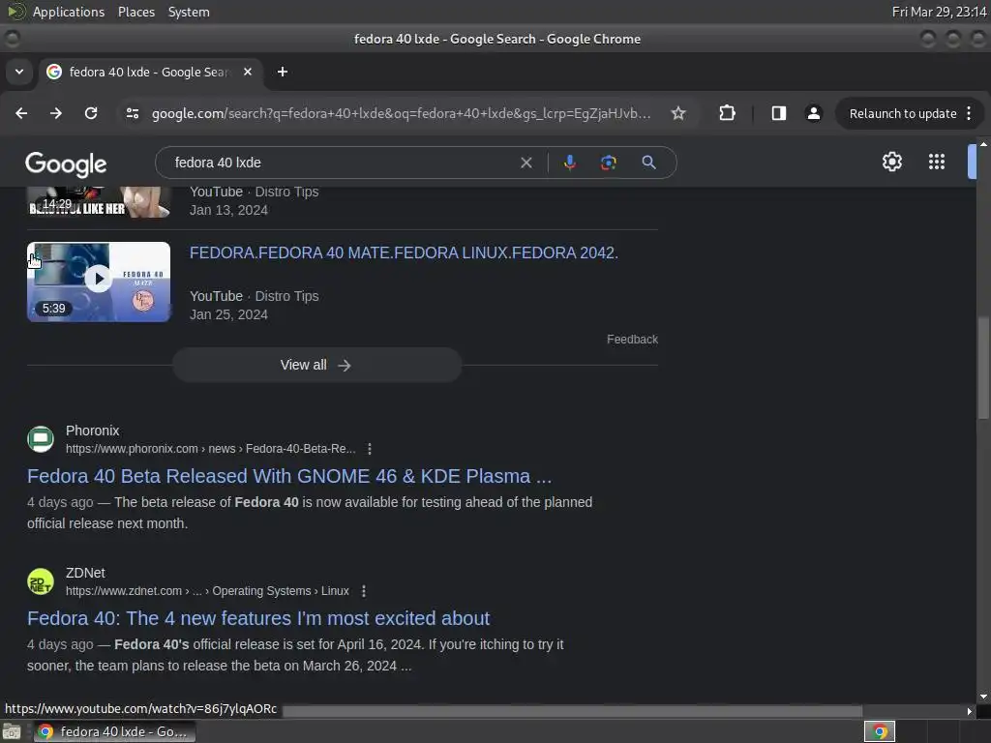Click Chrome taskbar window button
This screenshot has width=991, height=743.
coord(114,731)
